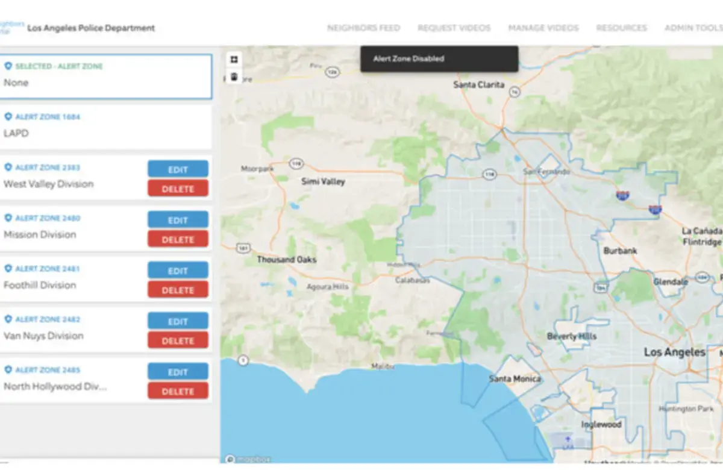The image size is (723, 470).
Task: Select the LAPD alert zone 1684 card
Action: (105, 127)
